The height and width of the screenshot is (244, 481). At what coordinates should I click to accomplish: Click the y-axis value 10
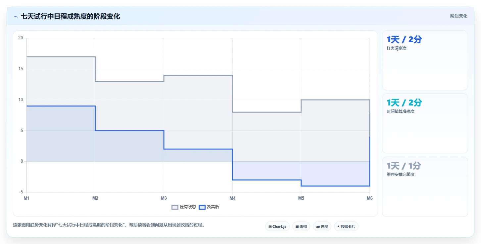(21, 100)
